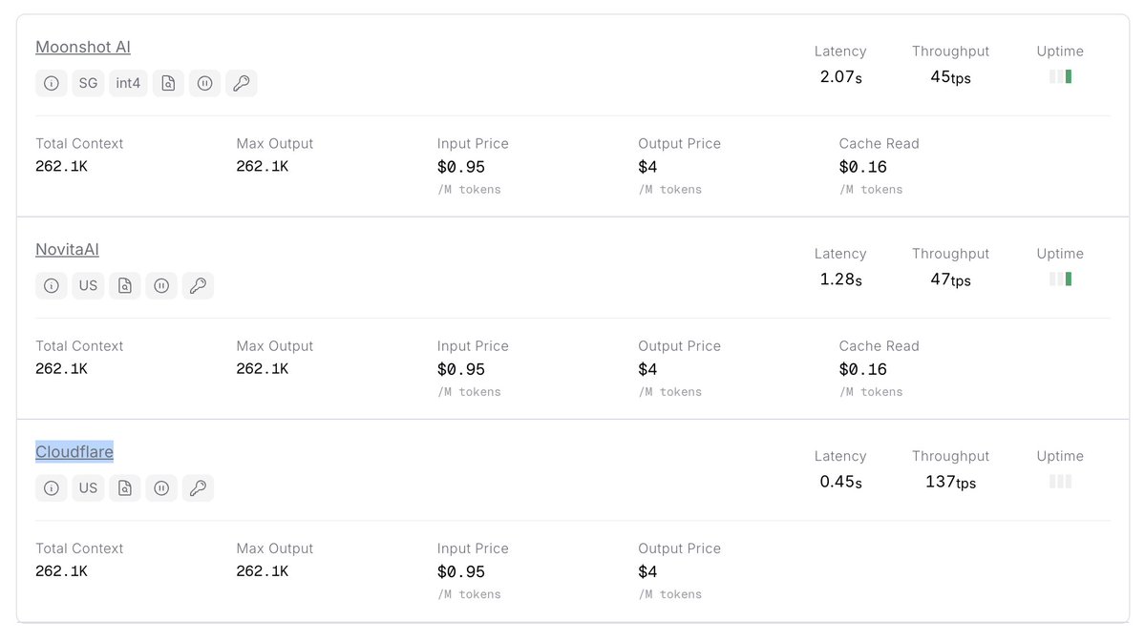
Task: Click the pause icon under Cloudflare
Action: [161, 487]
